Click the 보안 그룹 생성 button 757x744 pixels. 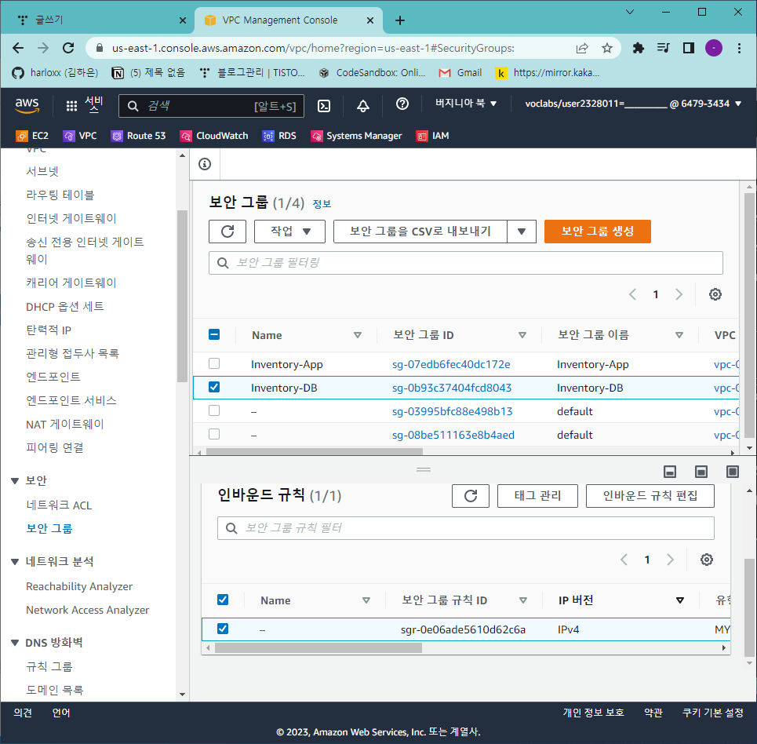[x=597, y=232]
